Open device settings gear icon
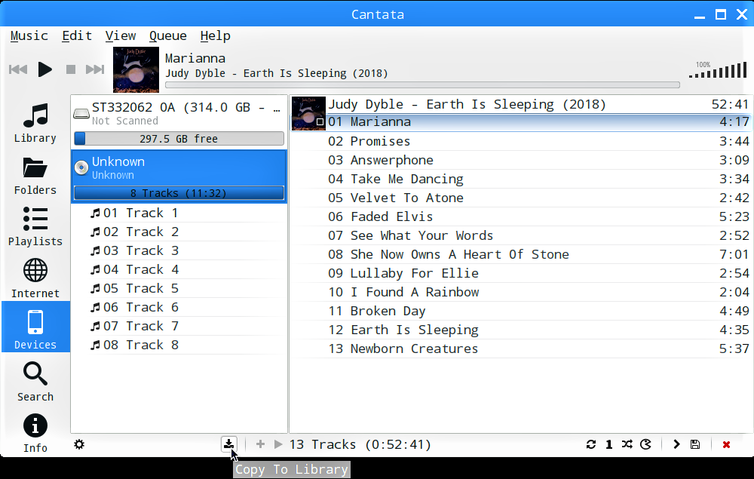The height and width of the screenshot is (479, 754). (x=79, y=444)
